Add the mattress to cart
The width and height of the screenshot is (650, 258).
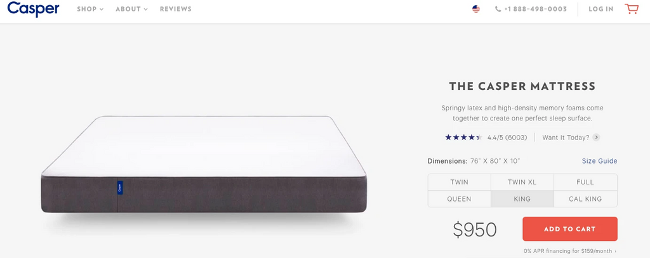click(x=570, y=229)
